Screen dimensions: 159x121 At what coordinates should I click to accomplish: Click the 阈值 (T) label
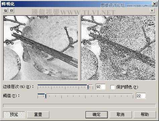pyautogui.click(x=11, y=96)
